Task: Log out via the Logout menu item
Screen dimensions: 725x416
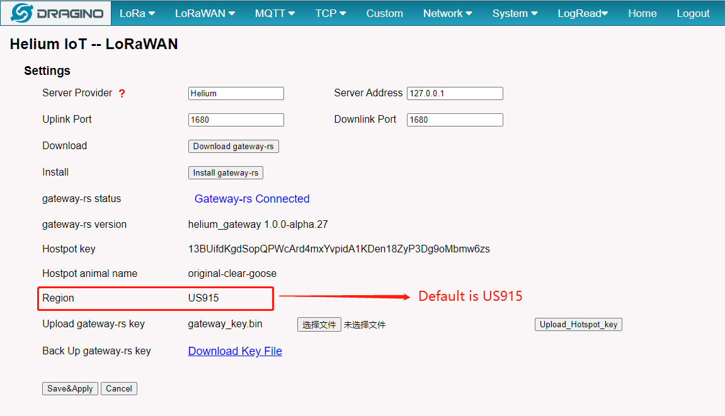Action: click(x=693, y=13)
